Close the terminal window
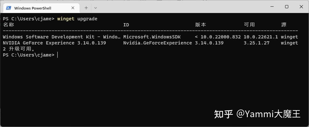Image resolution: width=309 pixels, height=127 pixels. pyautogui.click(x=301, y=7)
